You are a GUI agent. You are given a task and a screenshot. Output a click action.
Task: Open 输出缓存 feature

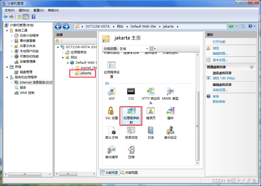point(111,152)
